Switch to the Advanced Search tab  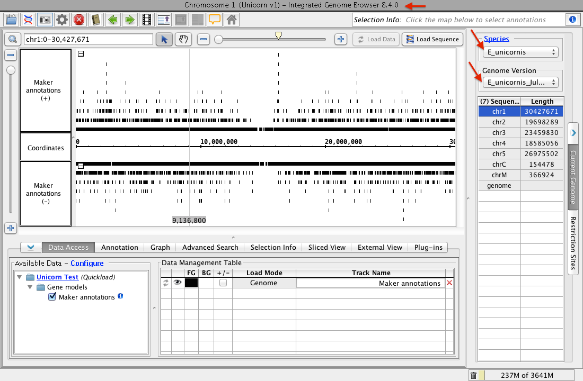click(210, 247)
